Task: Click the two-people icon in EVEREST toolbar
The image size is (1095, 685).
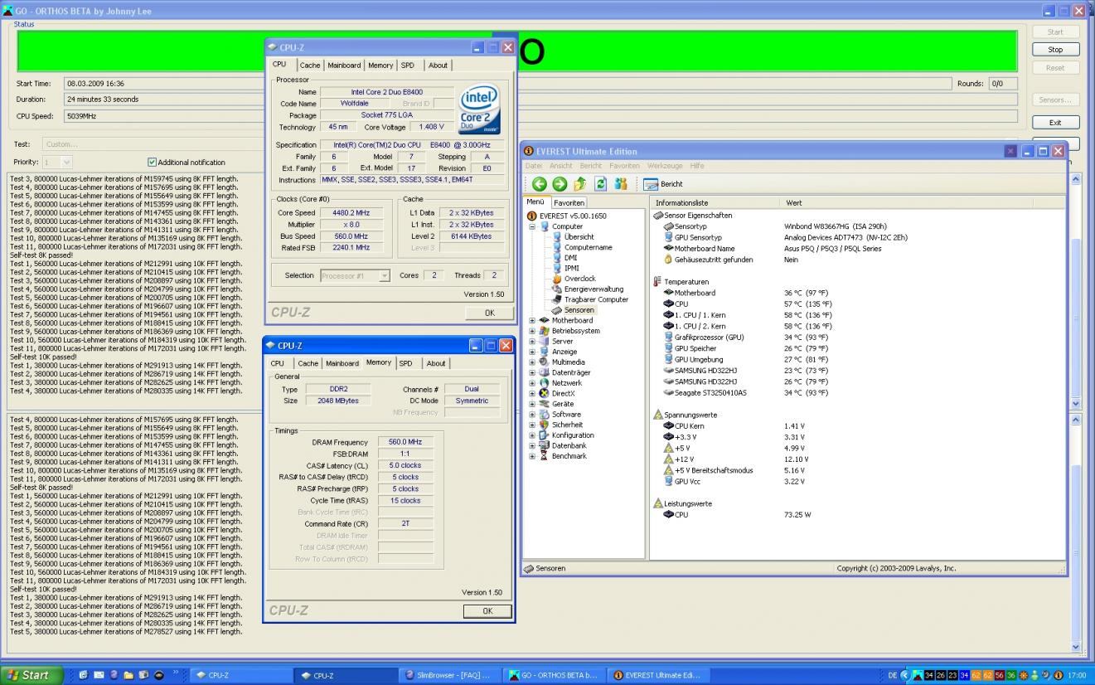Action: click(x=620, y=184)
